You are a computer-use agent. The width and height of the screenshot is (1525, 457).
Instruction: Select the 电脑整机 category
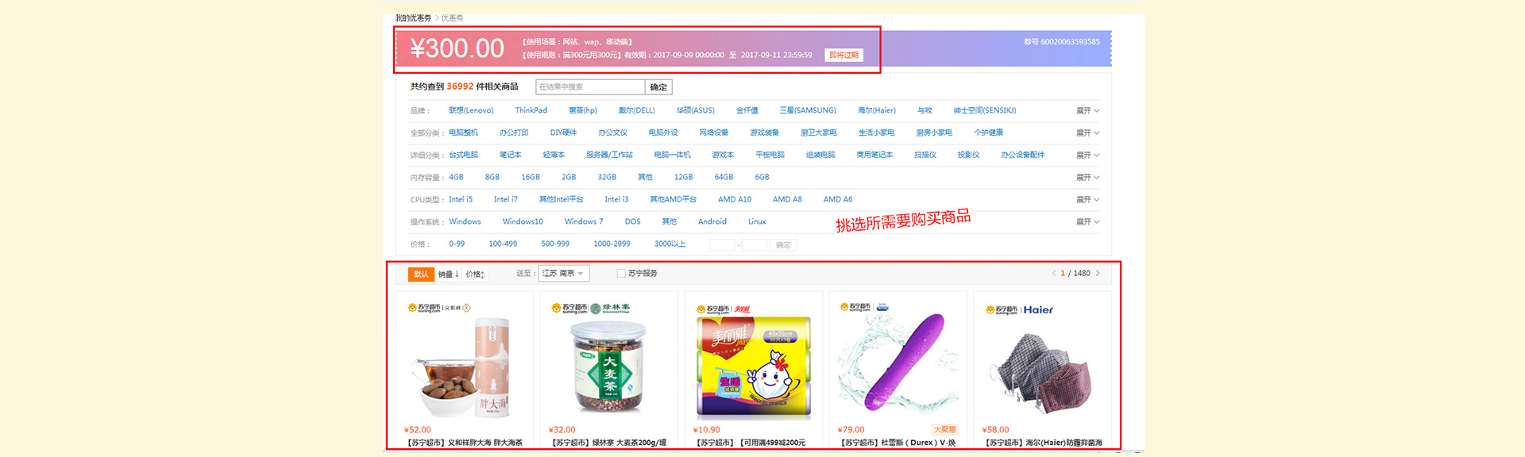coord(463,132)
